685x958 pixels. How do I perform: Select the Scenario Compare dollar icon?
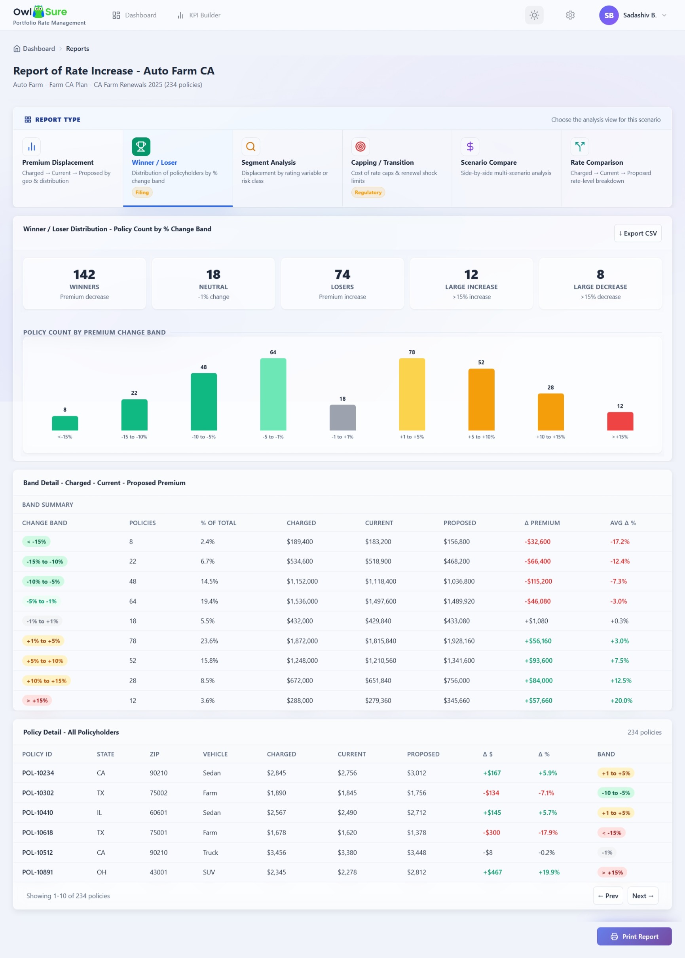tap(470, 146)
